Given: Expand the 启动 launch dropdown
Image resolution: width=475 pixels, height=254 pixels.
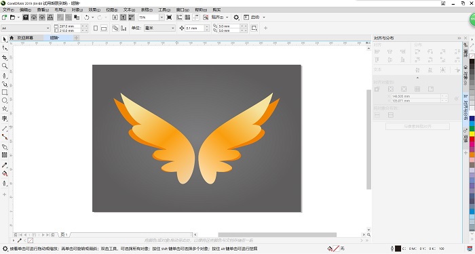Looking at the screenshot, I should pos(264,17).
